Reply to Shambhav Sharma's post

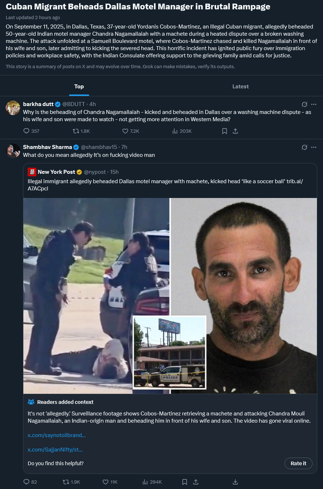point(26,482)
